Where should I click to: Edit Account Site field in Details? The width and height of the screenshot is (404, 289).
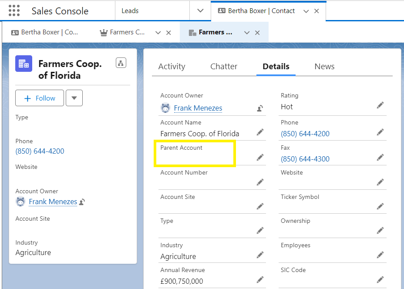[x=260, y=206]
